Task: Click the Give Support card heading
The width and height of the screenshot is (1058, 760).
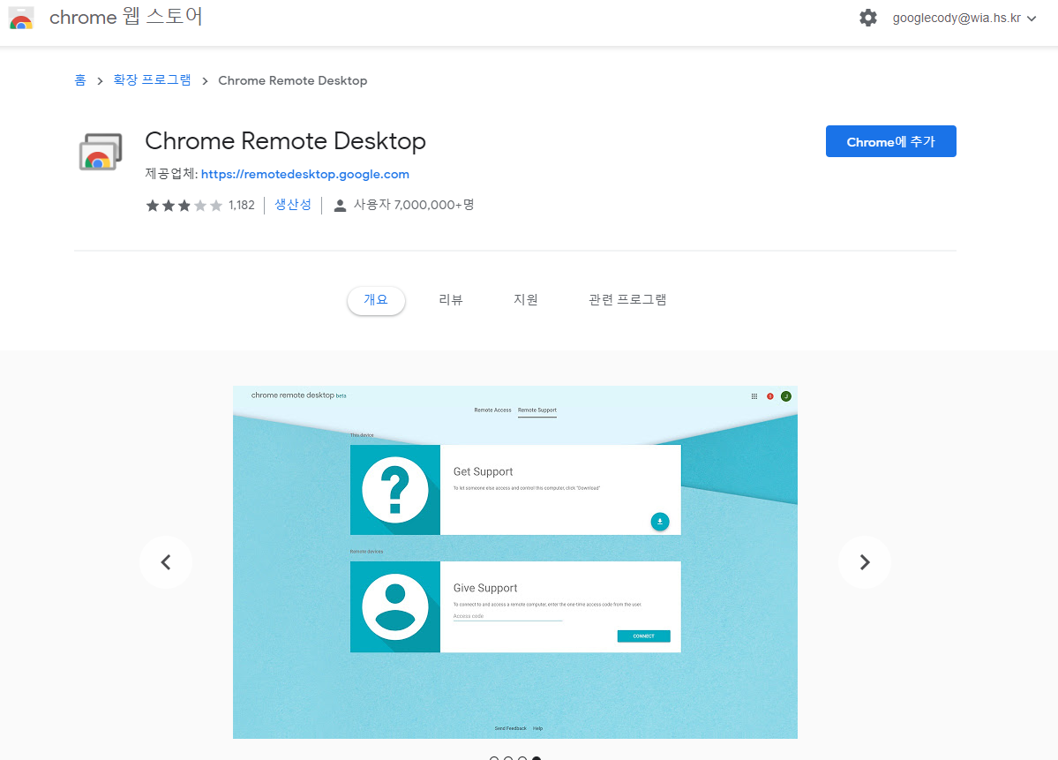Action: click(x=485, y=588)
